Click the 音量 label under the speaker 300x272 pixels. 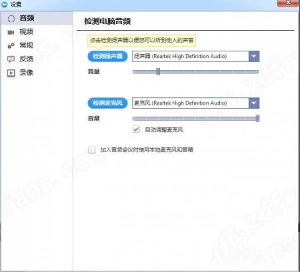[x=93, y=71]
